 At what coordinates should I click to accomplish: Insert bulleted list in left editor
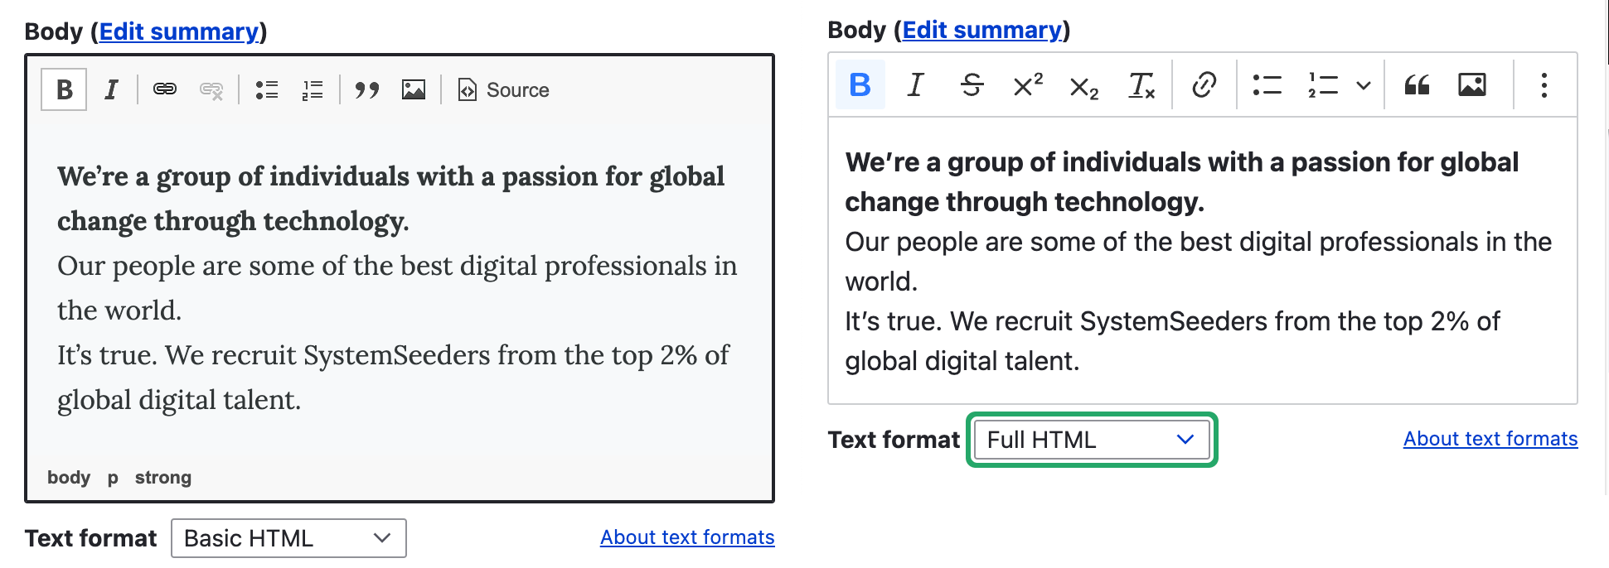266,89
